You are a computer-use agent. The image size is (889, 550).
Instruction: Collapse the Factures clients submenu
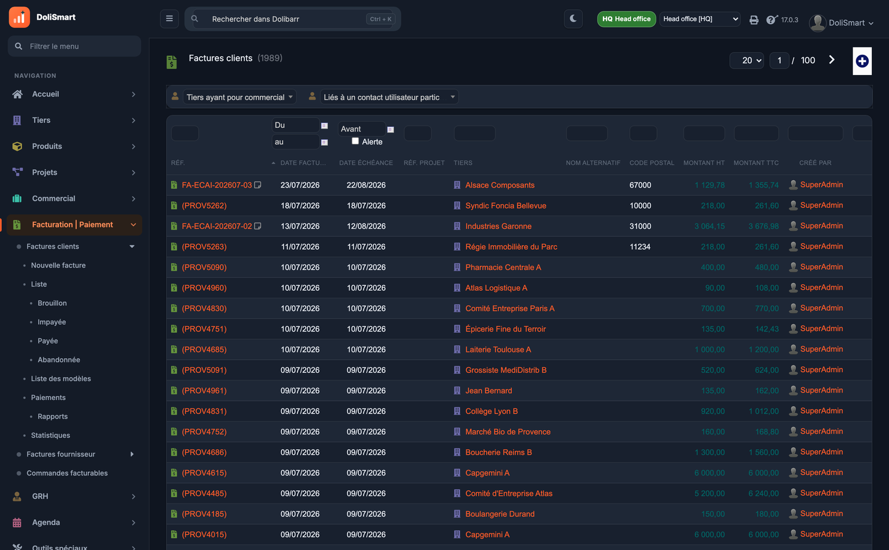(x=132, y=247)
